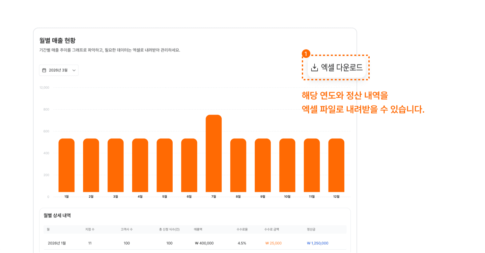Select the 5월 chart bar
Screen dimensions: 485x253
(x=165, y=165)
